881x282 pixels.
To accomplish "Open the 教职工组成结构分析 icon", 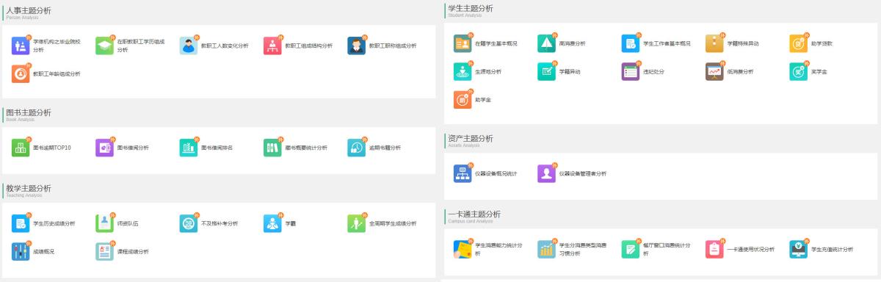I will [272, 46].
